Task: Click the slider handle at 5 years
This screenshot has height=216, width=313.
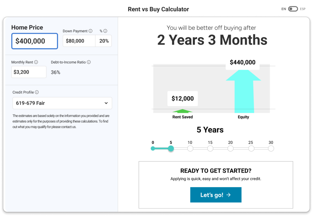Action: click(171, 148)
